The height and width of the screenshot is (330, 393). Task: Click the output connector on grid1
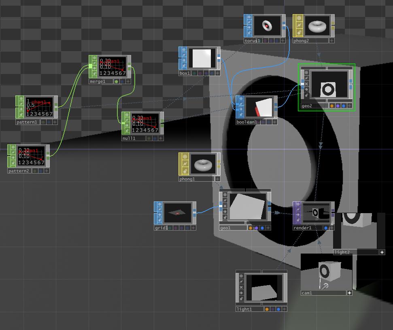click(x=195, y=213)
